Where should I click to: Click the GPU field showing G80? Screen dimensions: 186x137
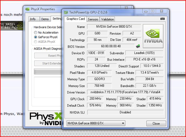pos(97,33)
